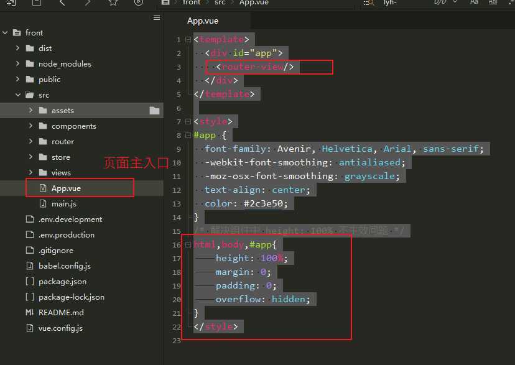
Task: Toggle whole-word search option in toolbar
Action: pos(493,2)
